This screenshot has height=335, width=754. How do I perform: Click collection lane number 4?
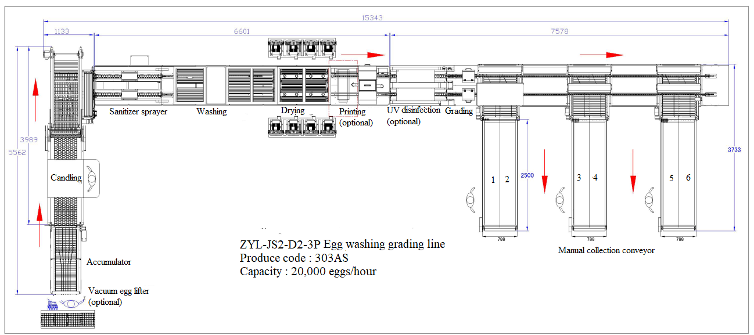point(594,179)
